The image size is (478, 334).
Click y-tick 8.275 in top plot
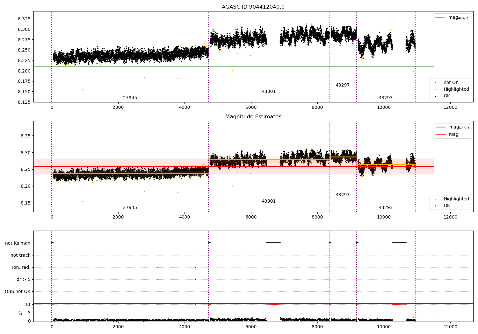tap(24, 40)
